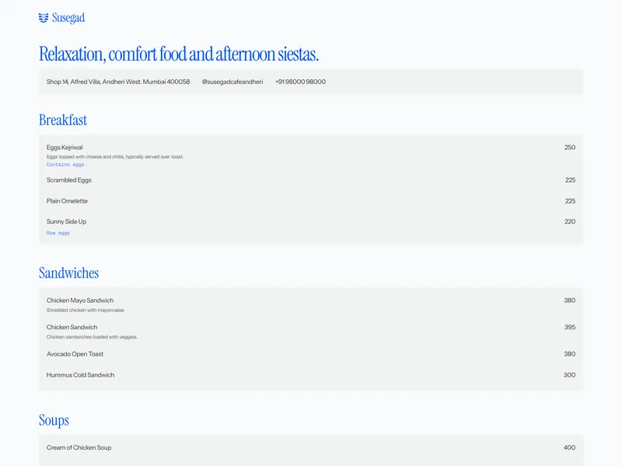Click the Shop 14 Alfred Villa address
622x466 pixels.
pos(118,82)
